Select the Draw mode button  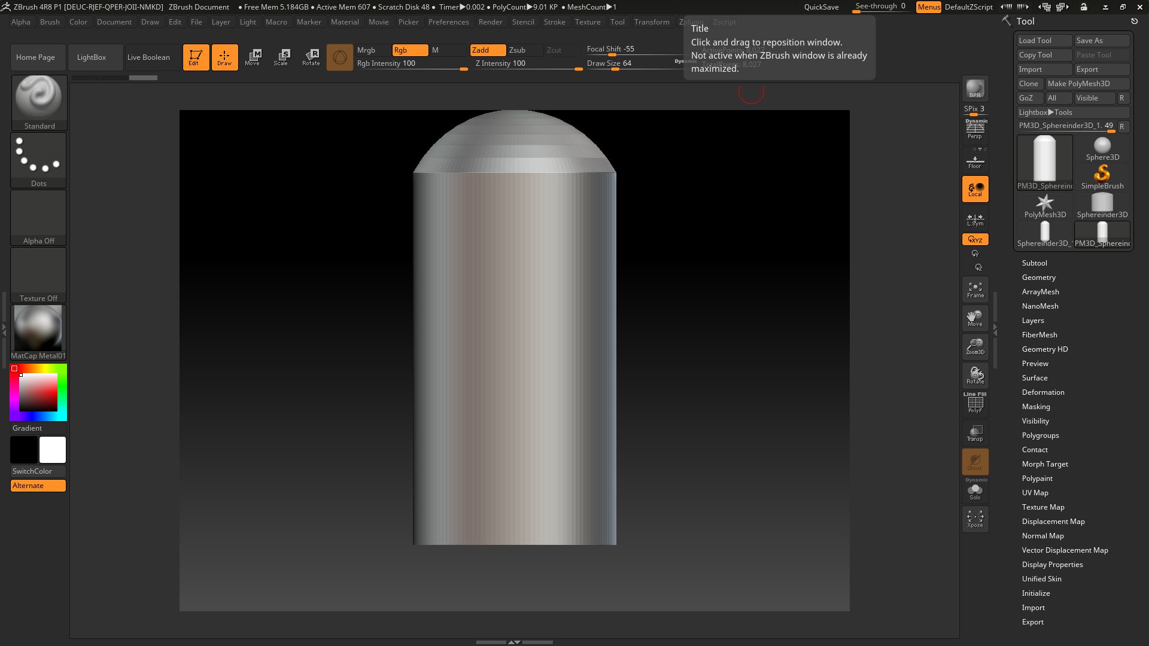pyautogui.click(x=224, y=57)
